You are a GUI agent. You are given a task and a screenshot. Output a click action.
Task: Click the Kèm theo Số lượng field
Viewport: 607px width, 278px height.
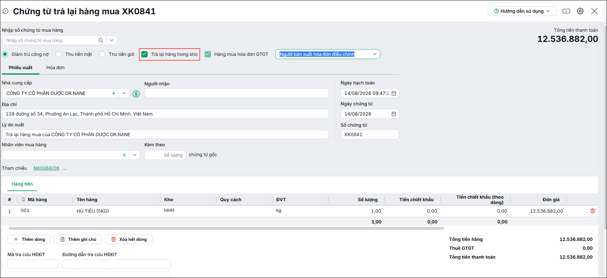tap(165, 155)
